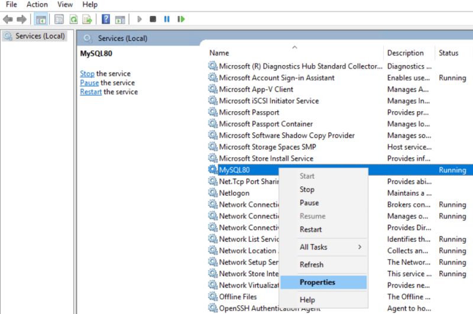
Task: Toggle Show/Hide Console Tree icon
Action: (x=41, y=20)
